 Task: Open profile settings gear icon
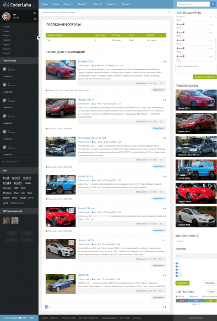coord(34,13)
